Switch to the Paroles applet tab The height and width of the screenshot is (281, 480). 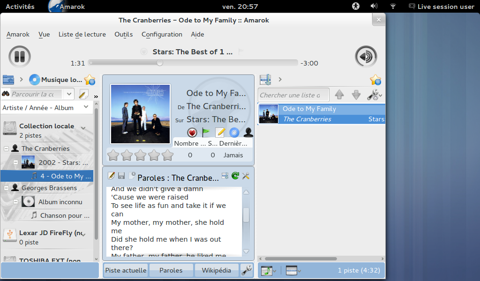point(171,270)
